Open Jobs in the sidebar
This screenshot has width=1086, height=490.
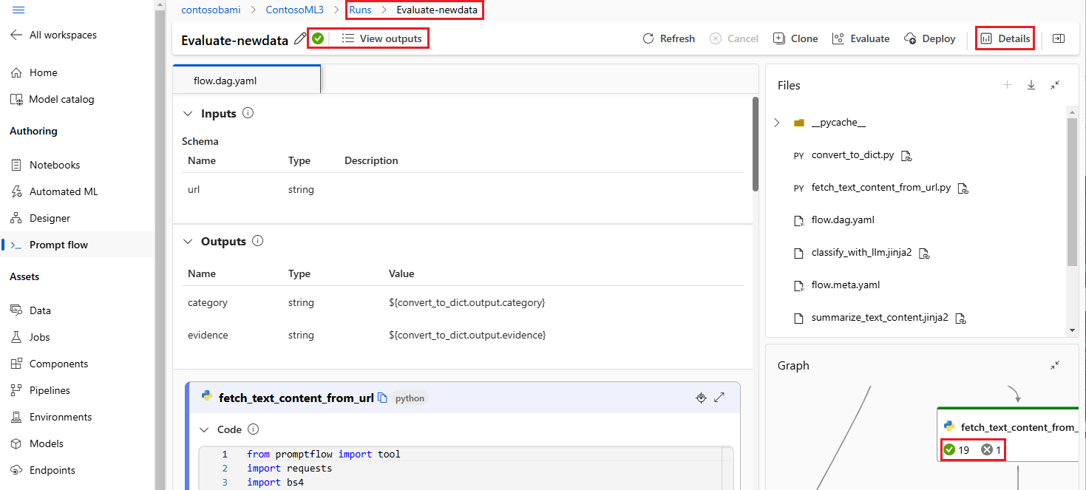coord(30,337)
